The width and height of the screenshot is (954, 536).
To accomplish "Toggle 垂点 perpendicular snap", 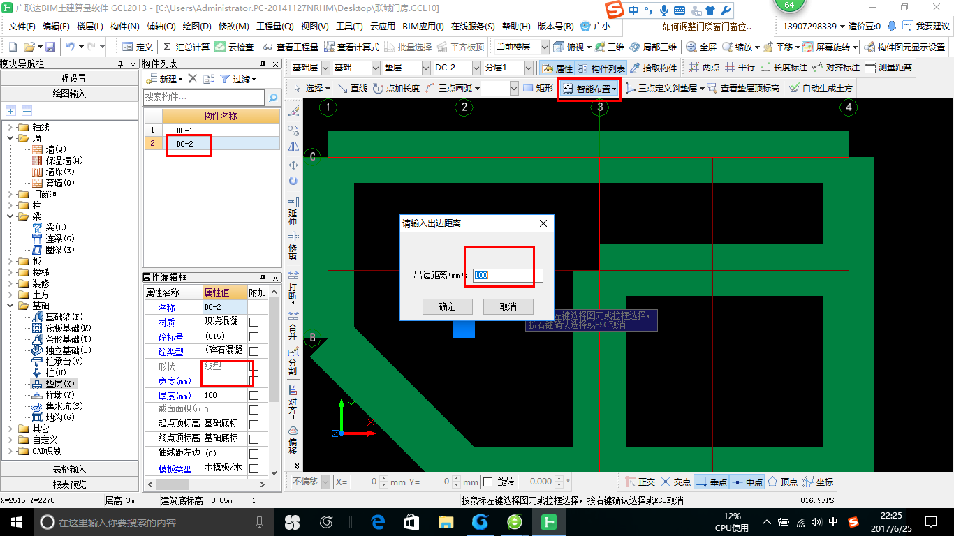I will 711,482.
